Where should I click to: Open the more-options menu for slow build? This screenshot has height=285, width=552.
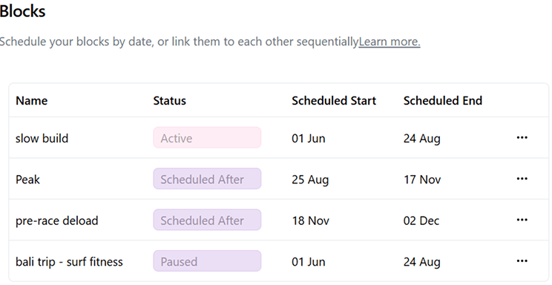pos(522,138)
